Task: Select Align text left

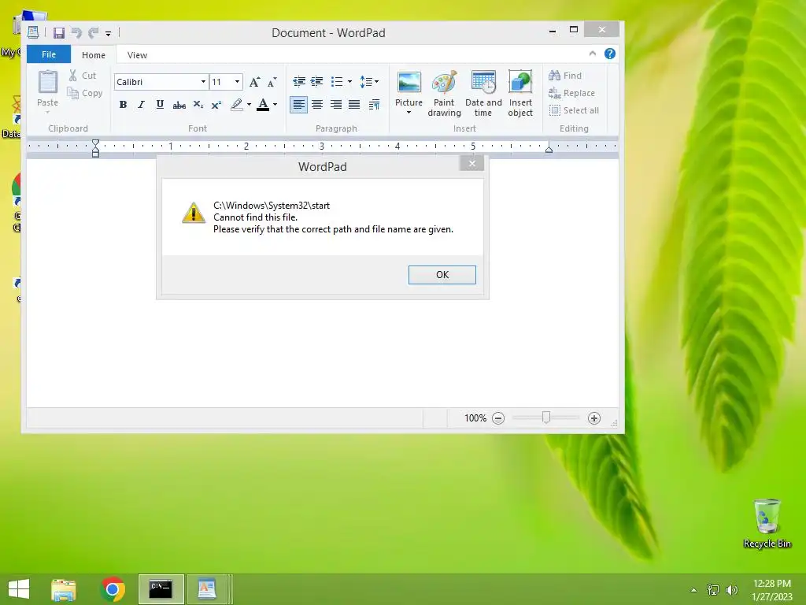Action: tap(298, 105)
